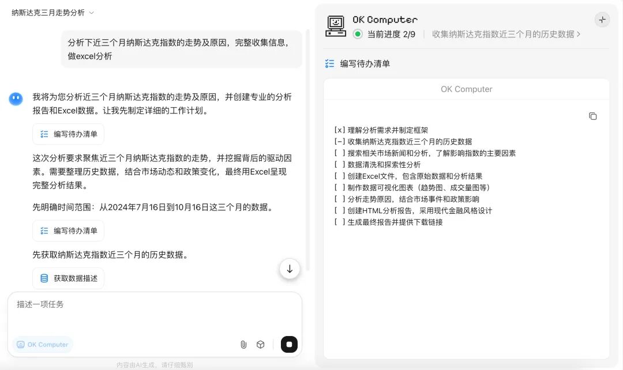Viewport: 623px width, 370px height.
Task: Click the plus button in panel header
Action: (602, 20)
